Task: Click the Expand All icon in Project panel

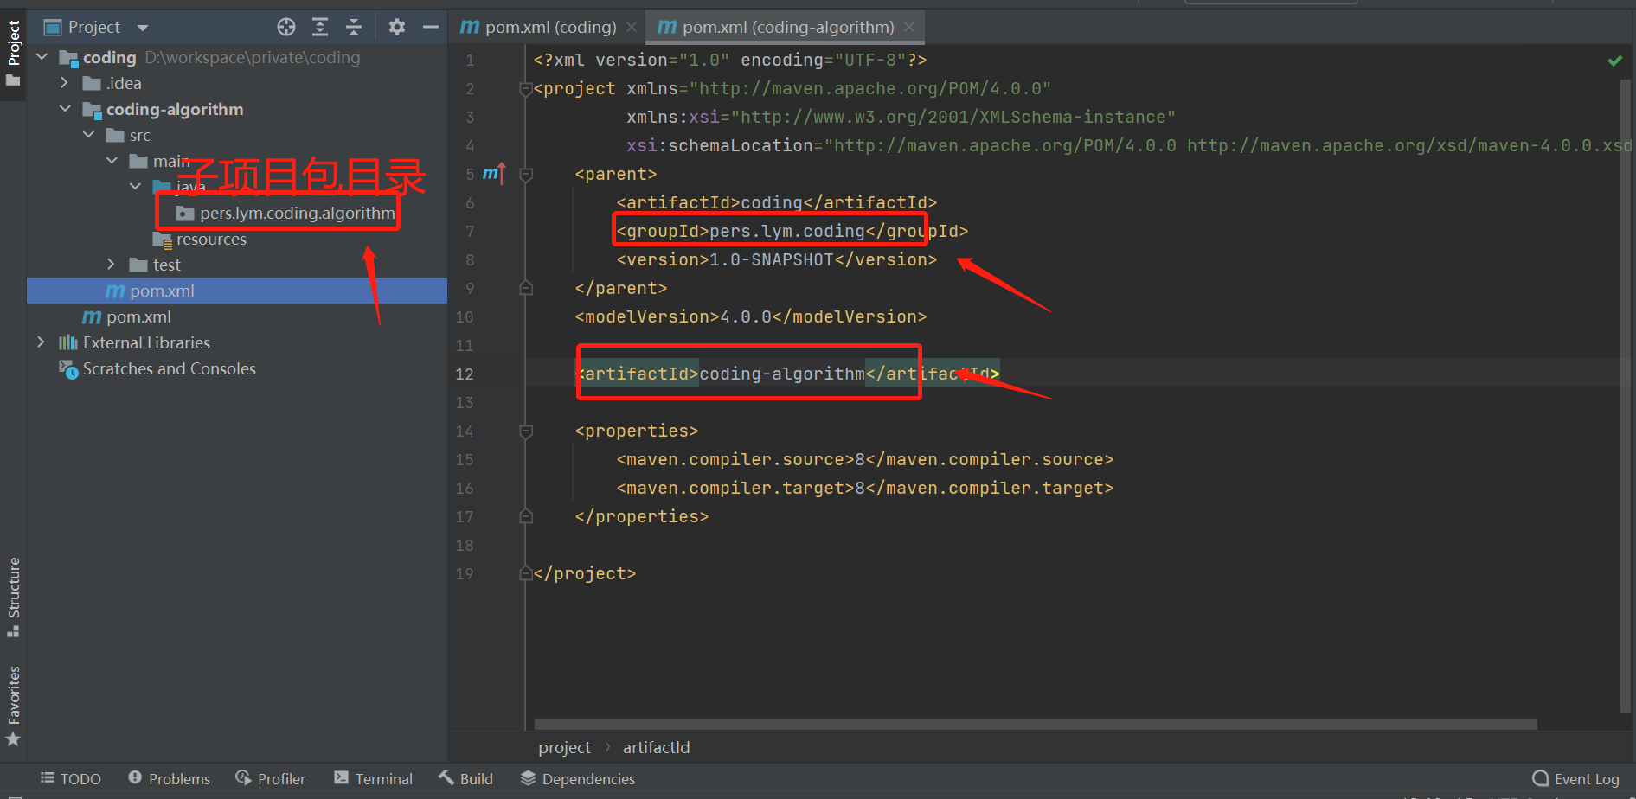Action: point(320,27)
